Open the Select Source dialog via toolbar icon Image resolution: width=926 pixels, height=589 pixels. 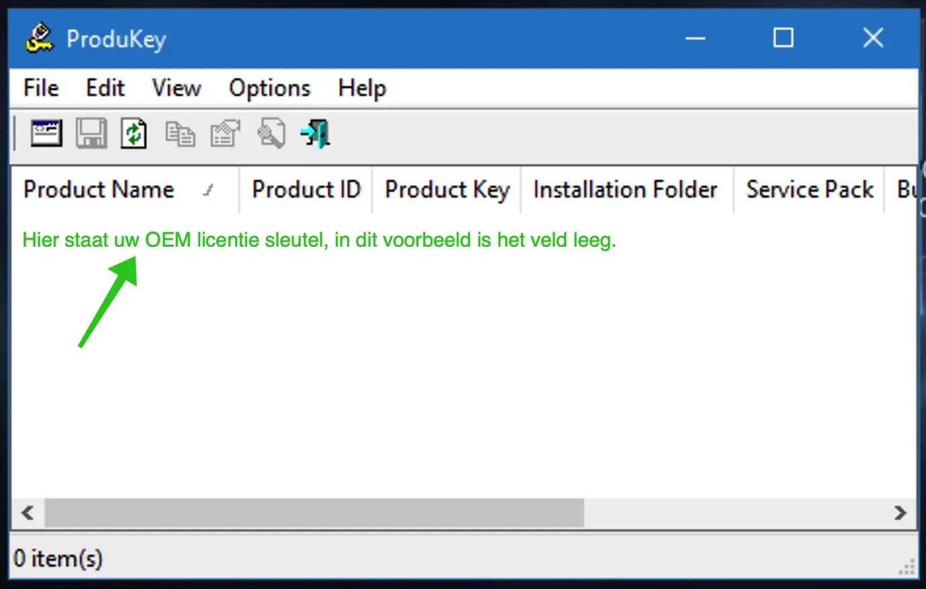coord(45,133)
